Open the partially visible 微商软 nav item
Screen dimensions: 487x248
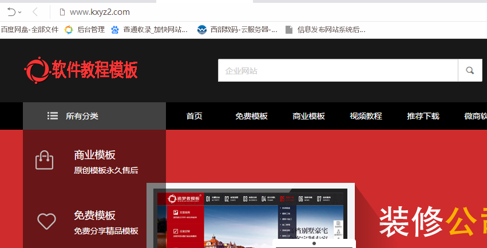[x=476, y=116]
